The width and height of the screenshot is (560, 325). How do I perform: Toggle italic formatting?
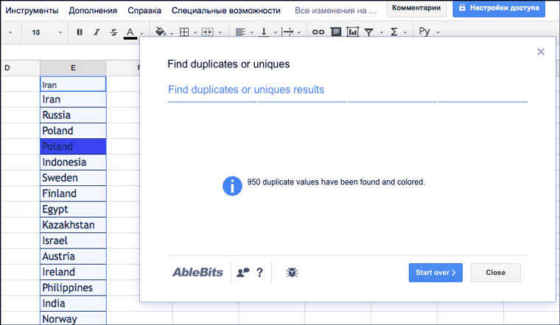pyautogui.click(x=96, y=32)
